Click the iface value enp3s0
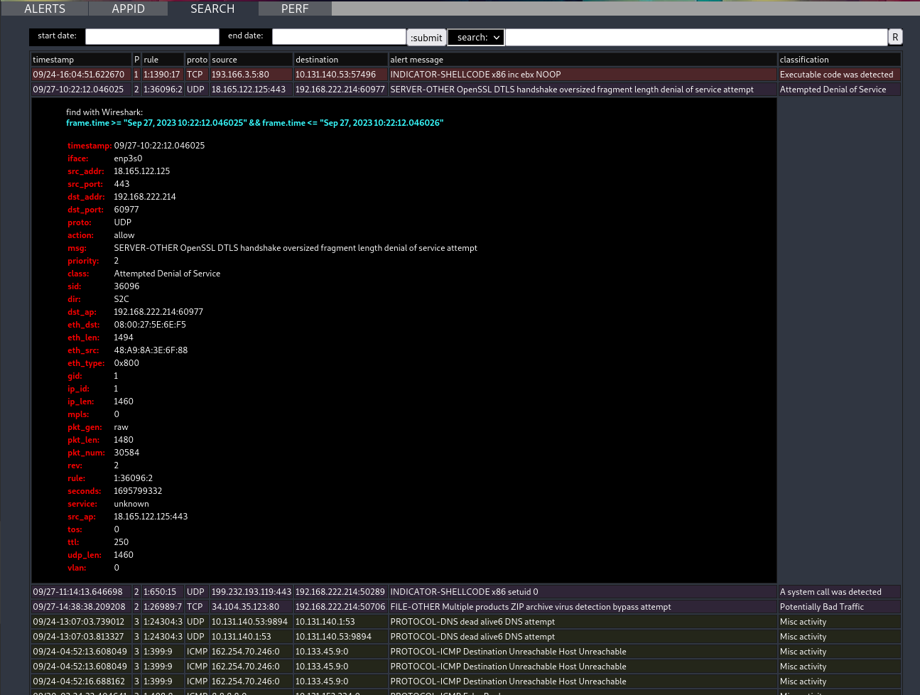This screenshot has width=920, height=695. coord(128,158)
